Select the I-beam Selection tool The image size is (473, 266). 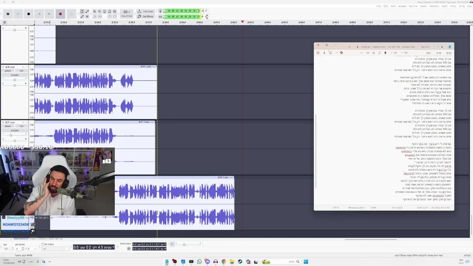[82, 11]
